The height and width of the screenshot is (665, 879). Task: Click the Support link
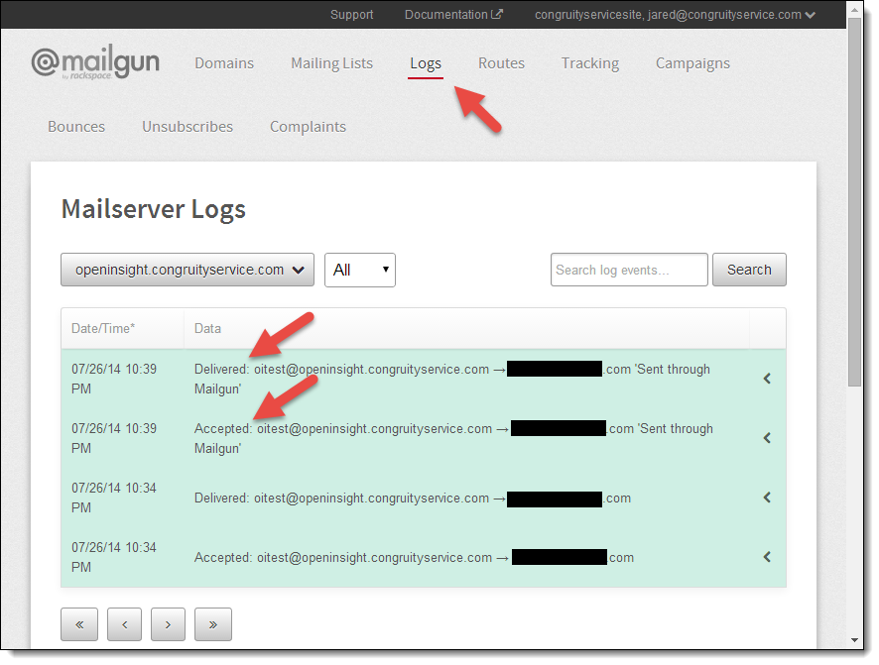pos(351,14)
